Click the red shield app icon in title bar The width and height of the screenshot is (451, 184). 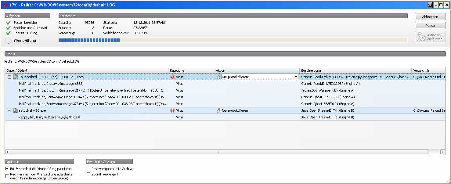pos(5,5)
